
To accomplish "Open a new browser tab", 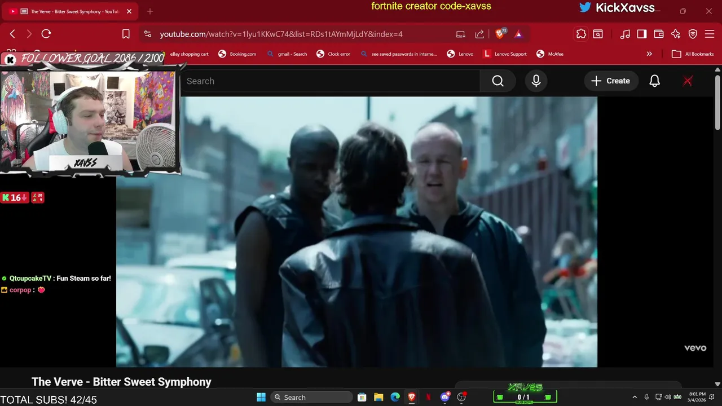I will tap(149, 11).
